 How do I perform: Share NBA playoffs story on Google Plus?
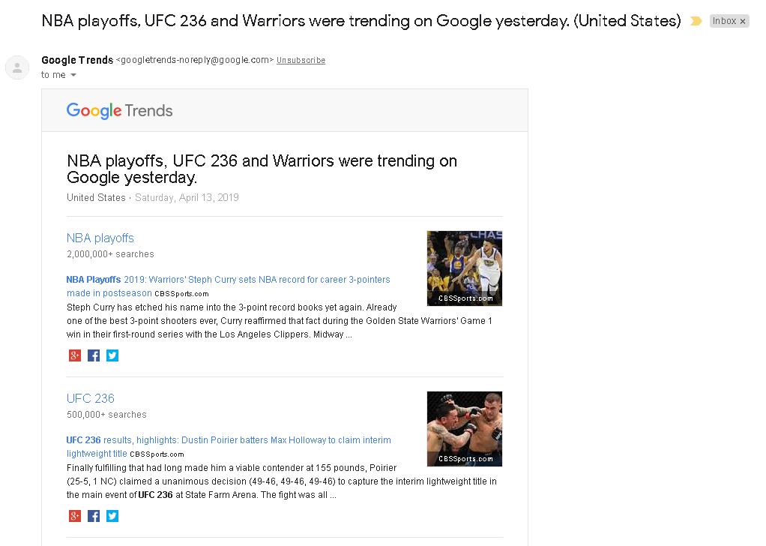click(x=75, y=355)
